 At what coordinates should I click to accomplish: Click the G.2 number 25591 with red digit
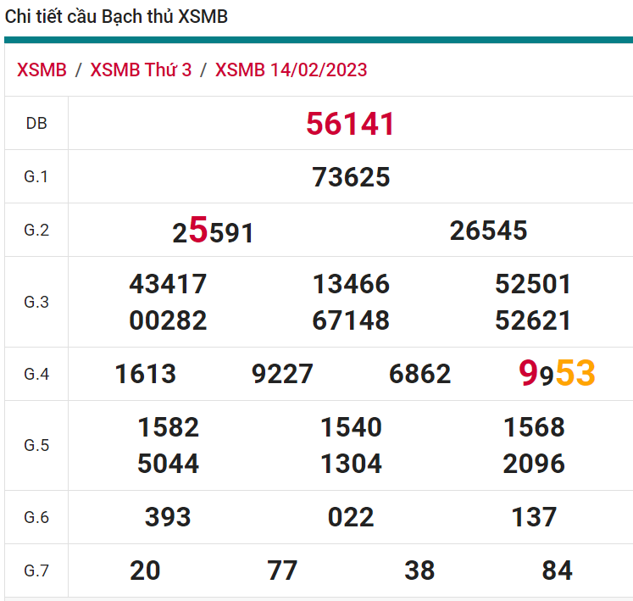pyautogui.click(x=213, y=231)
